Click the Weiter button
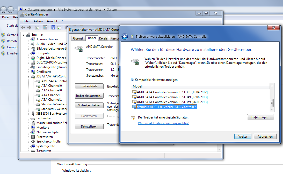Screen dimensions: 283x174 (x=243, y=136)
